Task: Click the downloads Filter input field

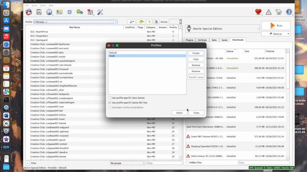Action: click(263, 162)
